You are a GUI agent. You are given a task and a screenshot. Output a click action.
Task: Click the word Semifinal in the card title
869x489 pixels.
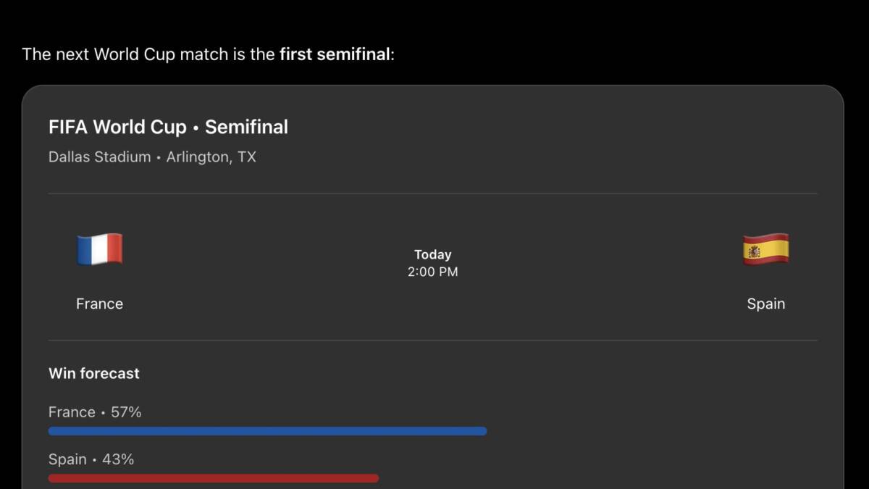pyautogui.click(x=246, y=127)
